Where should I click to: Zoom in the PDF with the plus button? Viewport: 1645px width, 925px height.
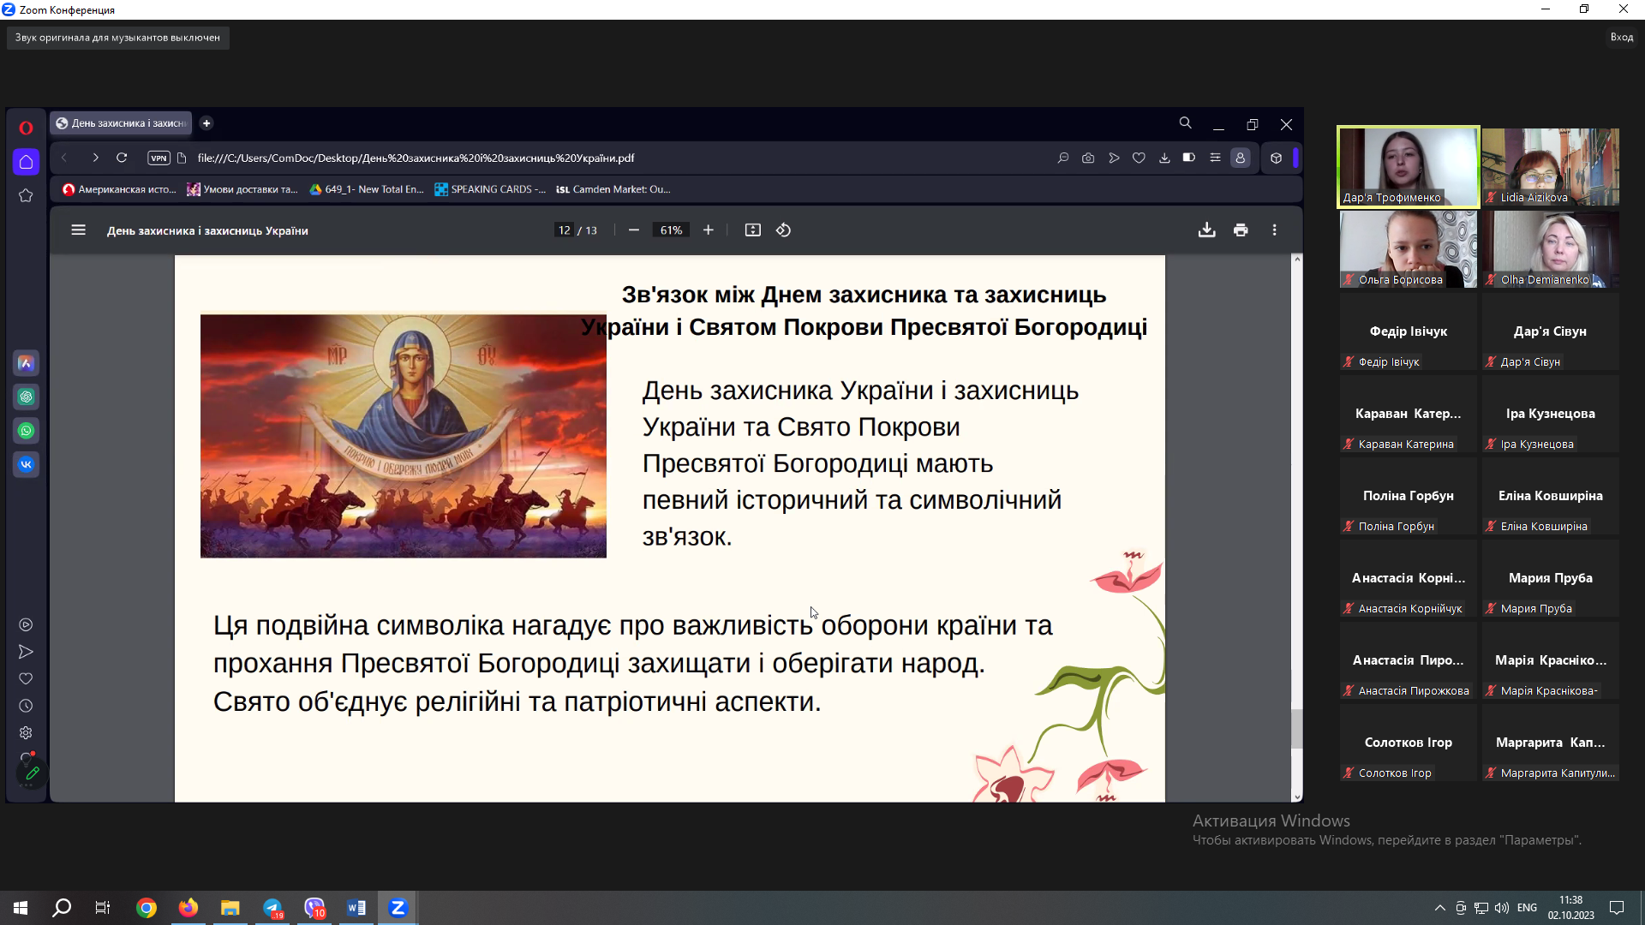pyautogui.click(x=708, y=230)
